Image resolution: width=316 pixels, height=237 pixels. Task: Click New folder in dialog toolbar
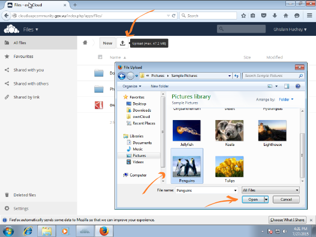point(160,86)
